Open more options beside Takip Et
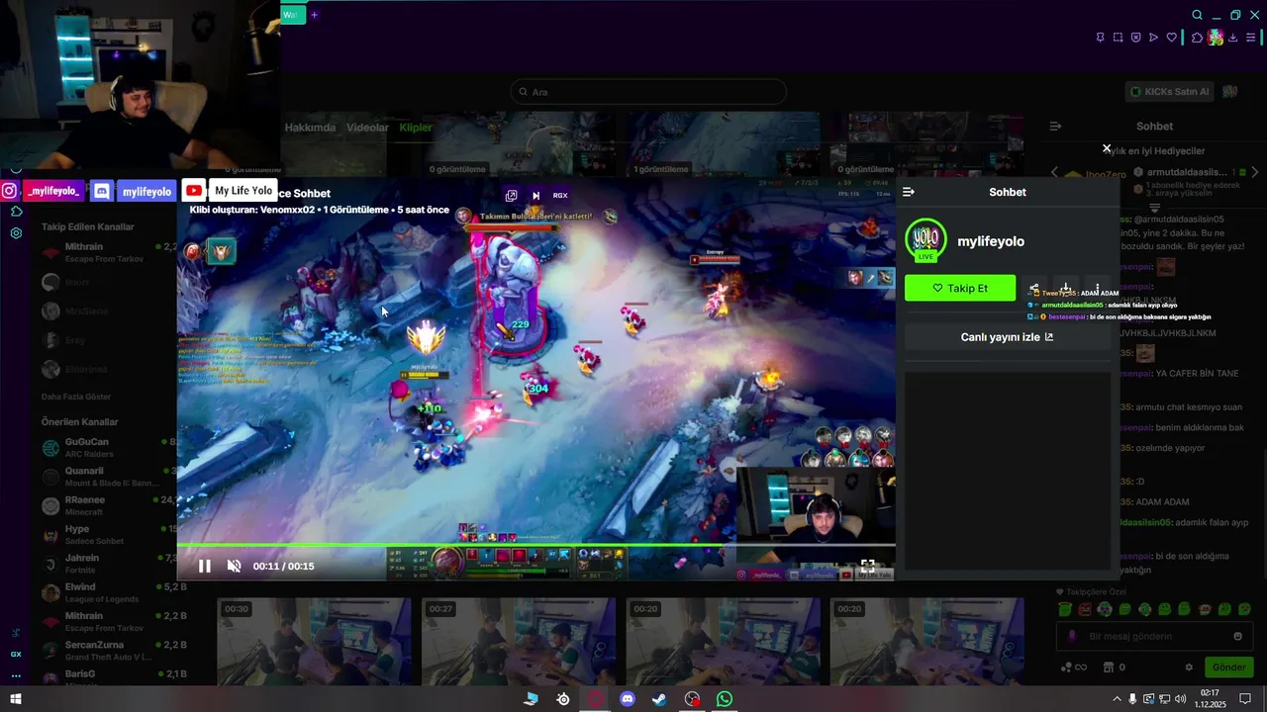Screen dimensions: 1267x712 click(1097, 289)
